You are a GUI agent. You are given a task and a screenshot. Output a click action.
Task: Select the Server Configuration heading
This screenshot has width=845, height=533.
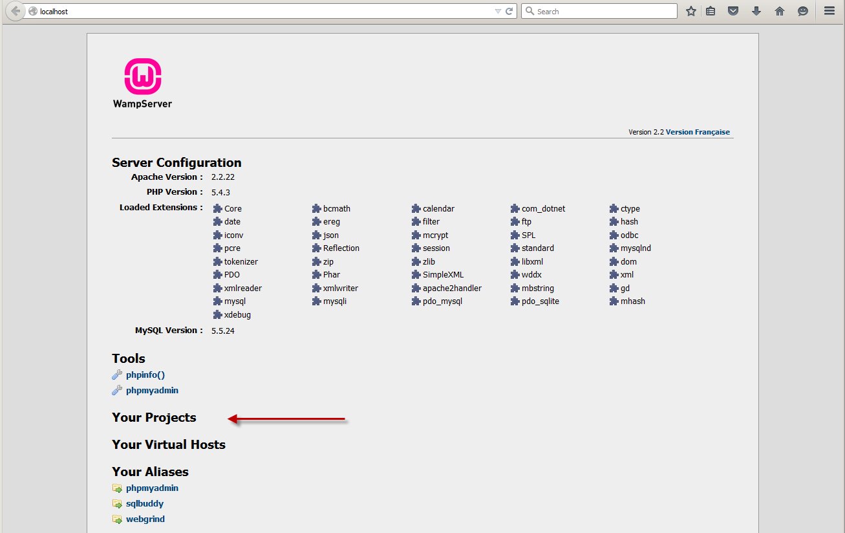[176, 162]
